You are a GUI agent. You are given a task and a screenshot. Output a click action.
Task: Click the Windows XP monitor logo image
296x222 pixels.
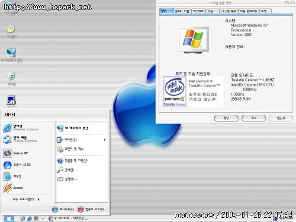pyautogui.click(x=194, y=40)
